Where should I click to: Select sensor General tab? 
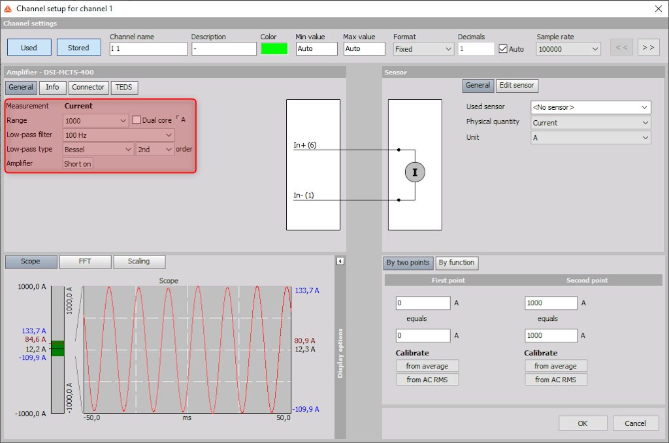pos(478,86)
